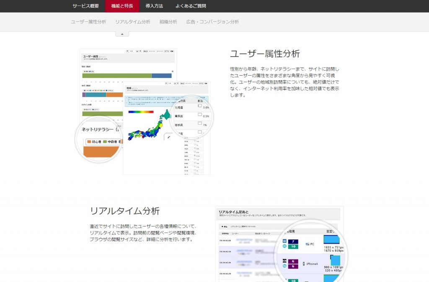This screenshot has height=282, width=429.
Task: Click the Safari browser icon on the iPhone4 row
Action: click(284, 266)
